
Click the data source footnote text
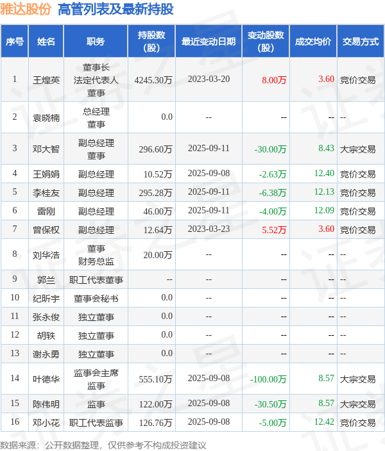pyautogui.click(x=103, y=445)
